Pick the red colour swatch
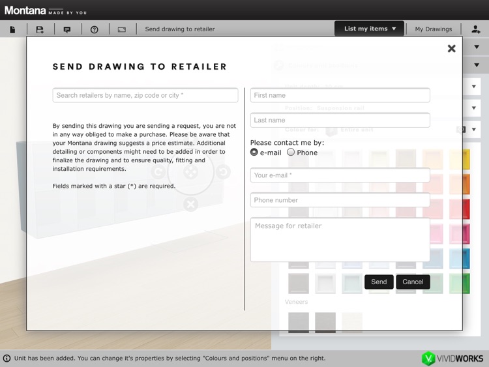 point(460,209)
